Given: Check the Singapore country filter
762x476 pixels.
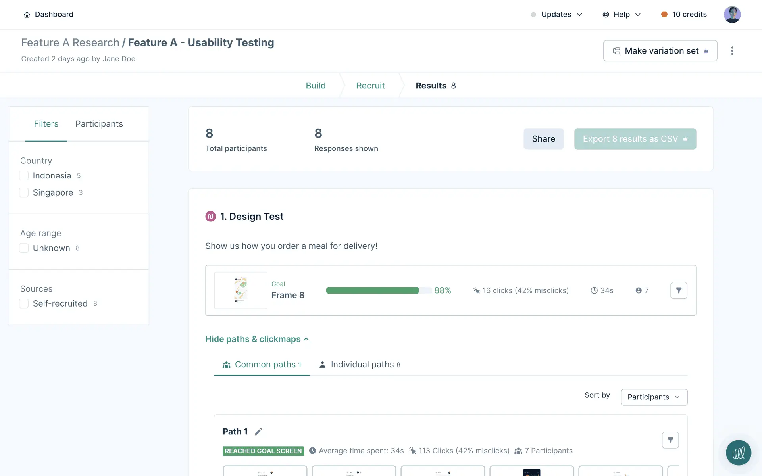Looking at the screenshot, I should point(24,193).
